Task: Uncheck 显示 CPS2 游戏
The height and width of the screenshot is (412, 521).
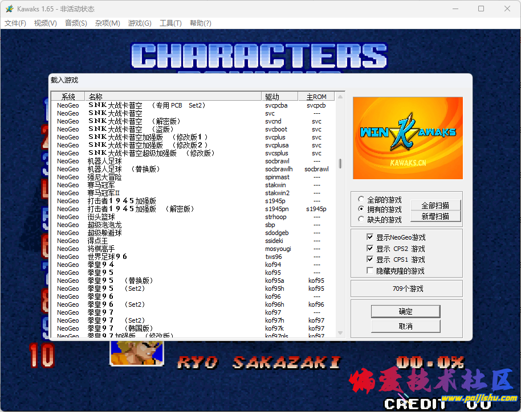Action: tap(370, 249)
